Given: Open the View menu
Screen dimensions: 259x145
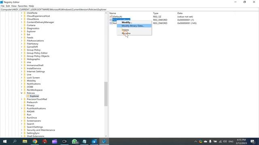Looking at the screenshot, I should click(x=14, y=6).
